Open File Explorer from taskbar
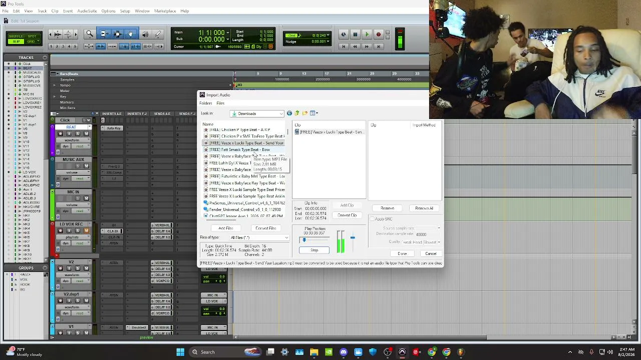Image resolution: width=641 pixels, height=360 pixels. (314, 352)
